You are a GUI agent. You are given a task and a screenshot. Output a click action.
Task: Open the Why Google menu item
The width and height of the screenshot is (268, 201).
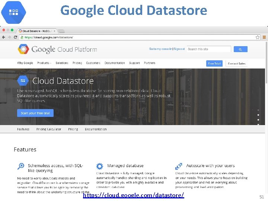pos(25,63)
